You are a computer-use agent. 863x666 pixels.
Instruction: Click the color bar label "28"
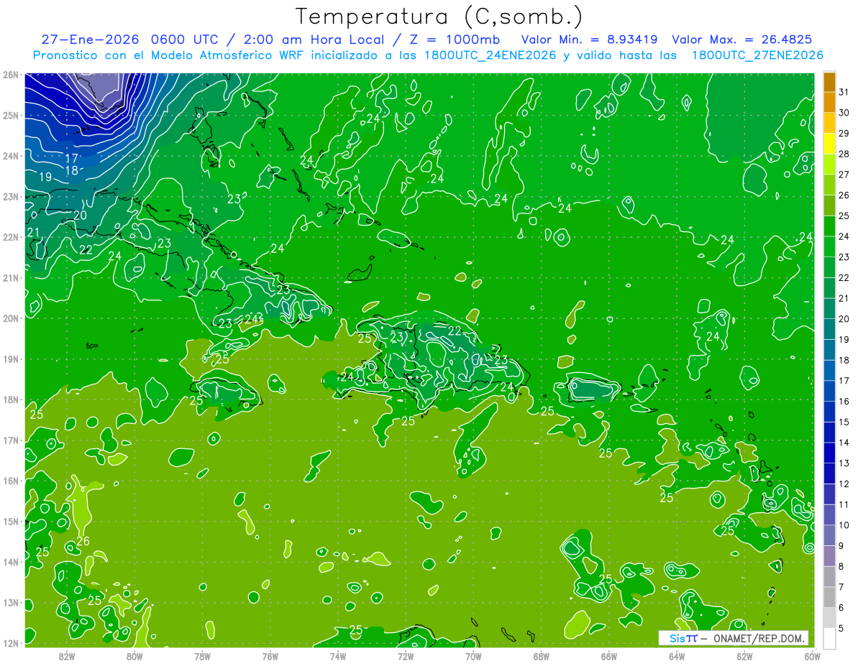(844, 154)
